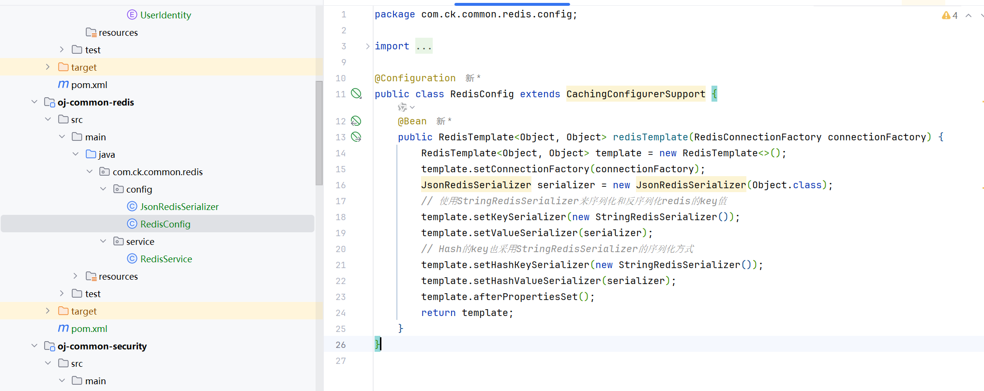Screen dimensions: 984x391
Task: Click the oj-common-security module folder icon
Action: tap(49, 346)
